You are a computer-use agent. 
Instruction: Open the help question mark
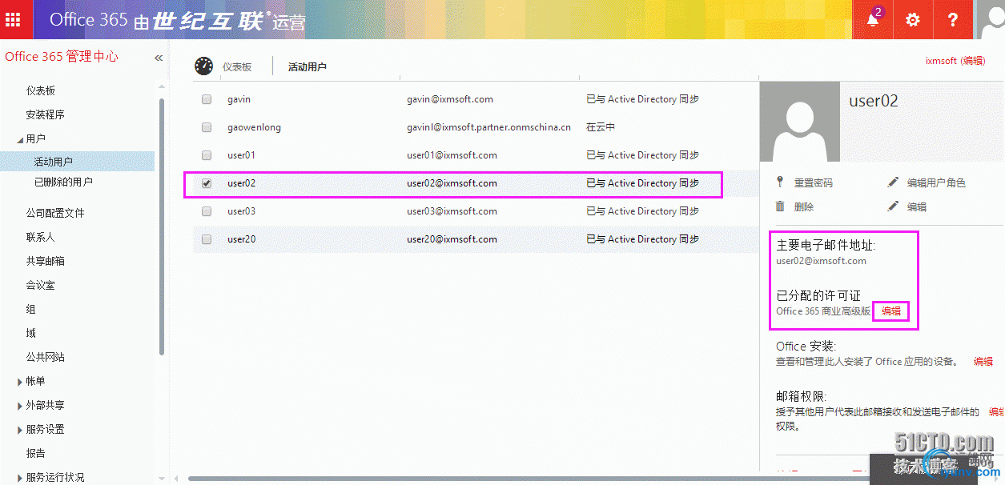(x=952, y=19)
